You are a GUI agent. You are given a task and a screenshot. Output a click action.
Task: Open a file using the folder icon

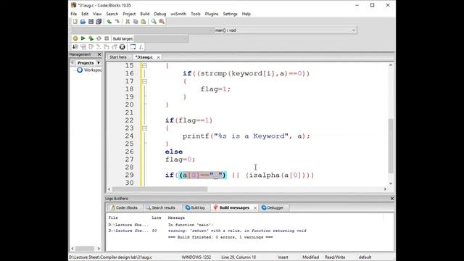pyautogui.click(x=83, y=22)
